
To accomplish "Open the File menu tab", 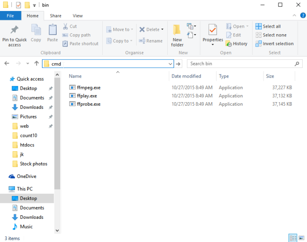I will (x=11, y=16).
